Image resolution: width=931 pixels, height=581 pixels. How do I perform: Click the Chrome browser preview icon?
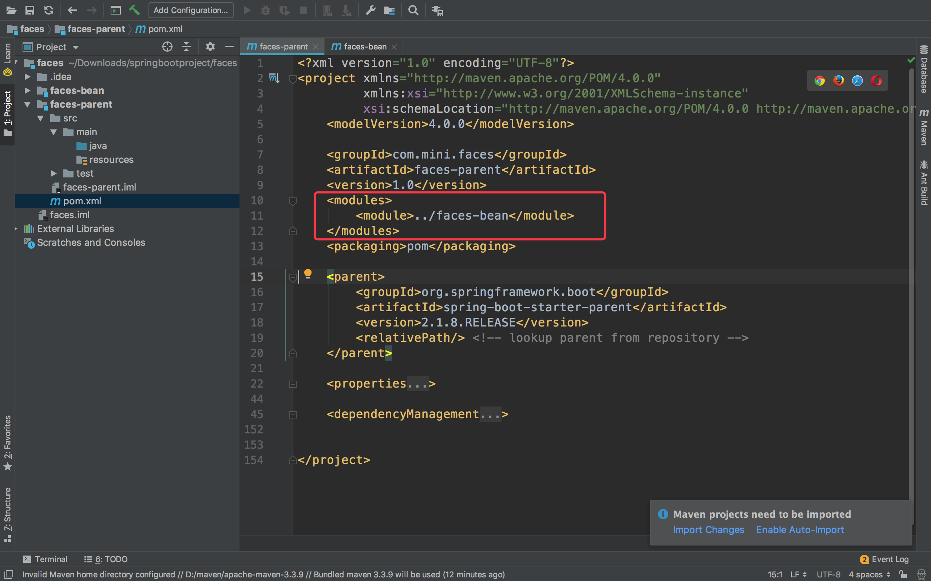[x=819, y=81]
